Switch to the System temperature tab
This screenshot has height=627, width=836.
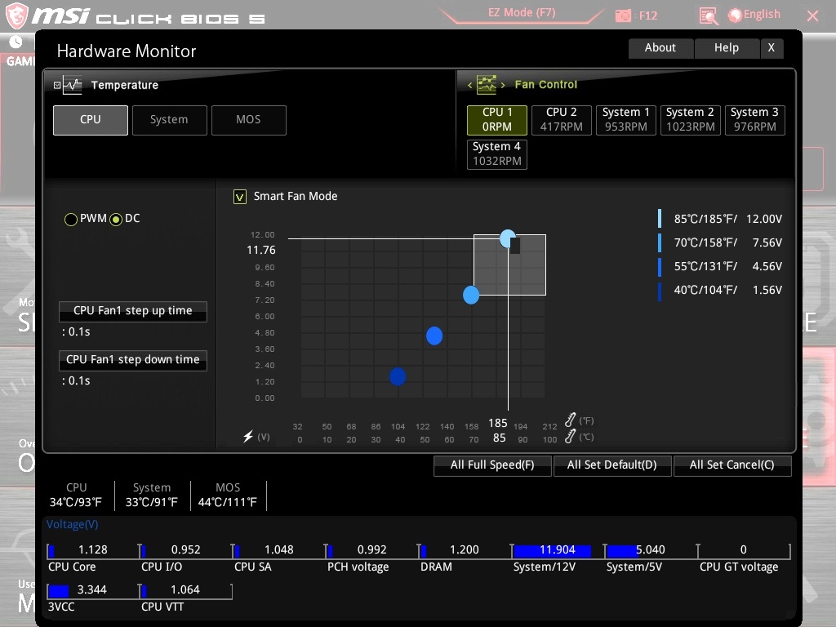[x=170, y=120]
